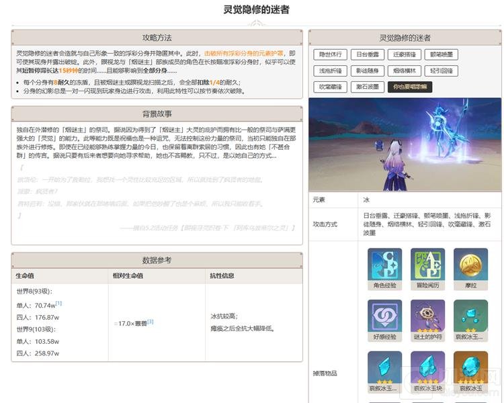This screenshot has height=403, width=504.
Task: Open footnote [1] beside 70.74w
Action: tap(58, 304)
